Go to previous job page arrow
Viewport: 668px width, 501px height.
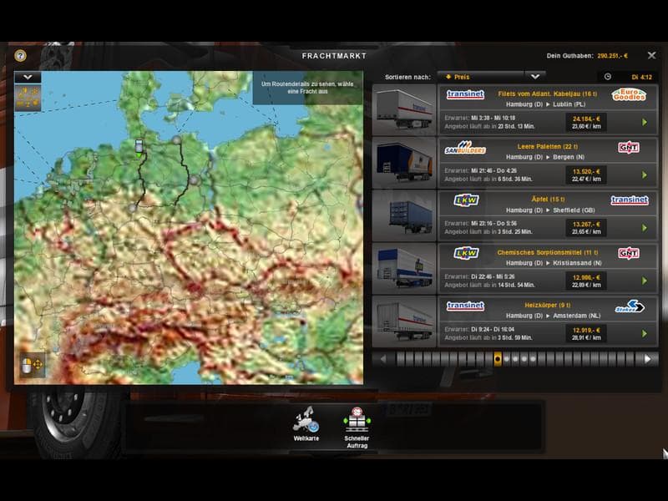[383, 359]
